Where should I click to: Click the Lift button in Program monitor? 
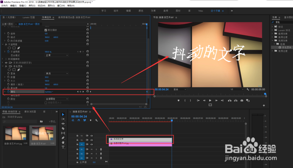(x=230, y=101)
